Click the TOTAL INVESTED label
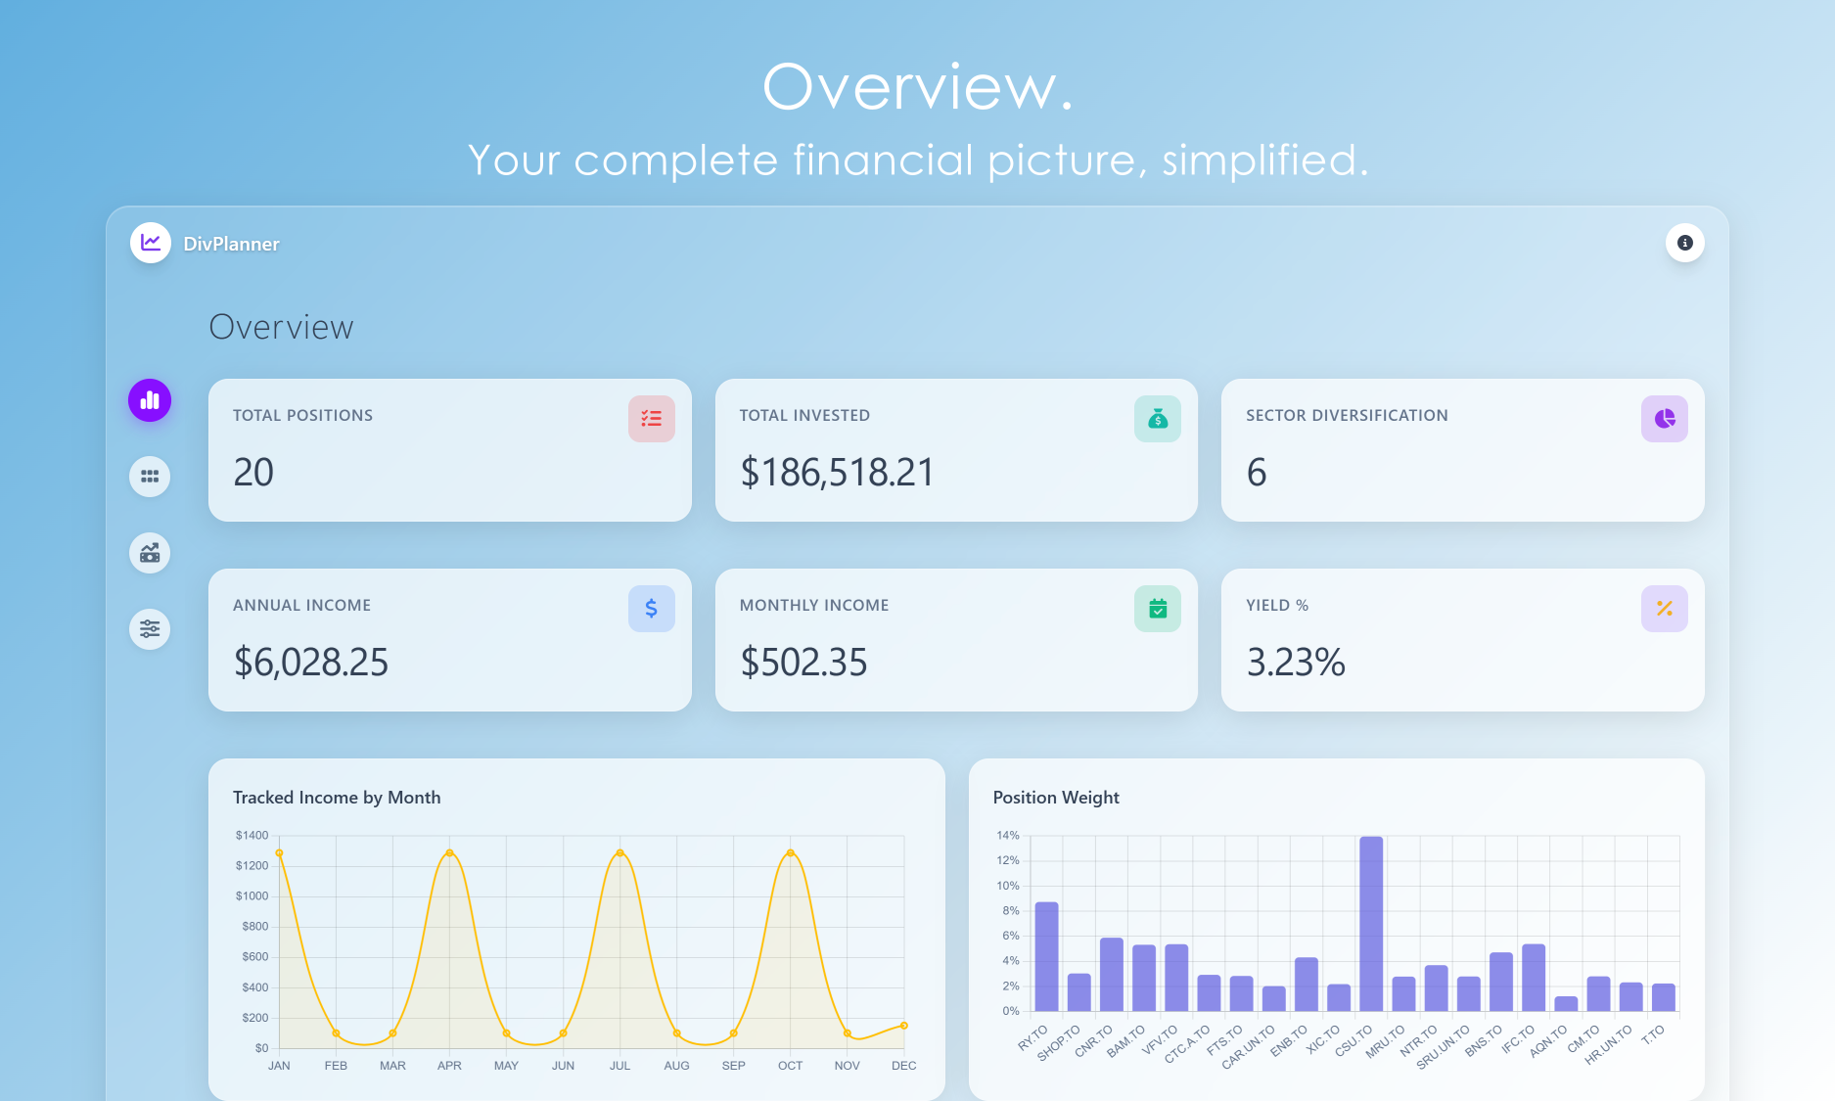 (804, 415)
